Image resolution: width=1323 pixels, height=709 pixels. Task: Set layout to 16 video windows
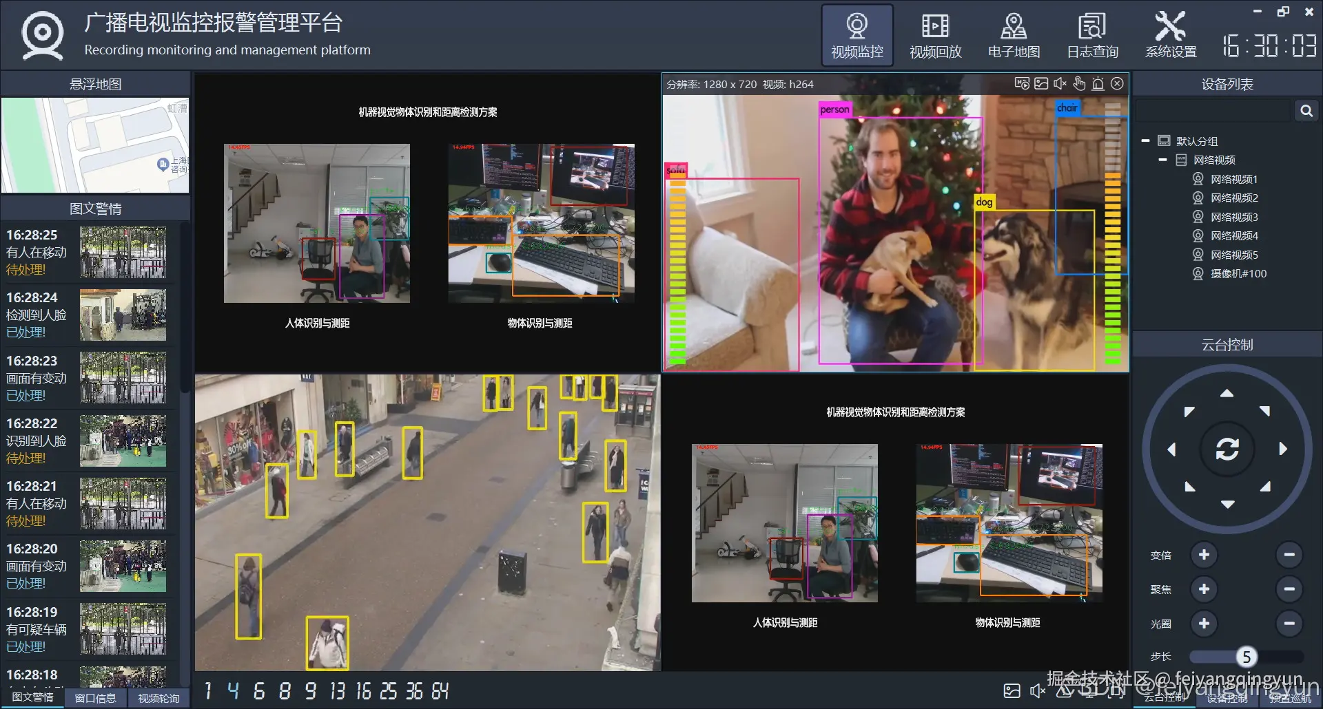[x=363, y=691]
